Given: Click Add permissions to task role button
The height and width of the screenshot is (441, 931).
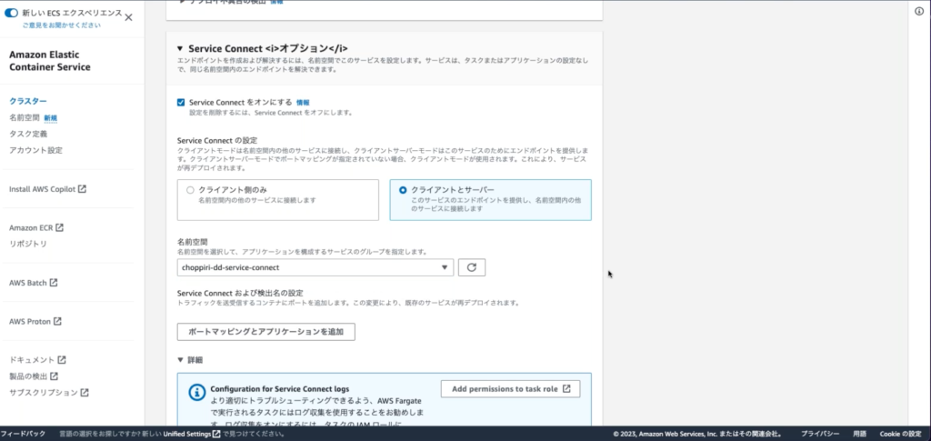Looking at the screenshot, I should [x=511, y=389].
